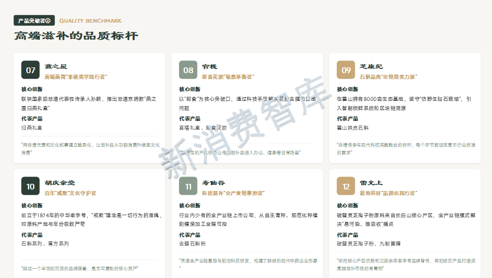Select the 归燕礼盒 product text
This screenshot has width=492, height=278.
[31, 127]
